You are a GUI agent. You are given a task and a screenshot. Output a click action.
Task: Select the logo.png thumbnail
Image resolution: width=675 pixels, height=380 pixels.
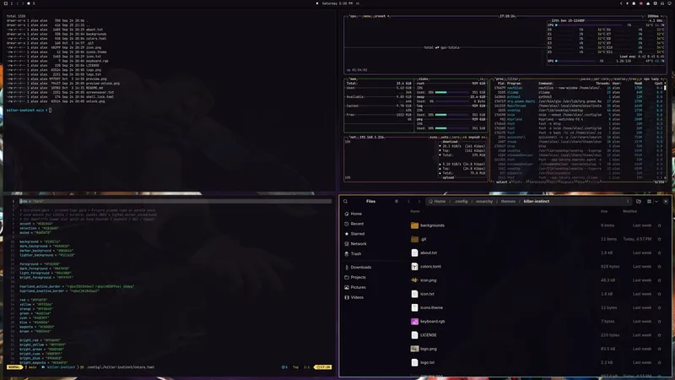tap(414, 349)
